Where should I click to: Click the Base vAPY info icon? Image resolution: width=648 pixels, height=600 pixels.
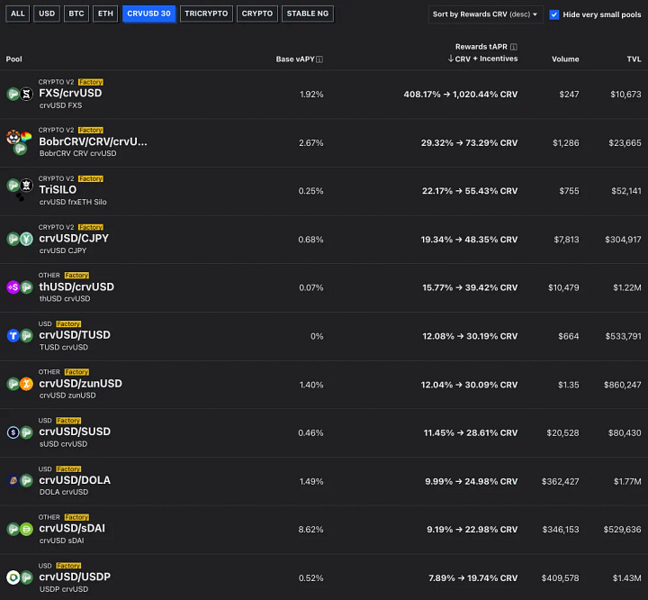[319, 59]
